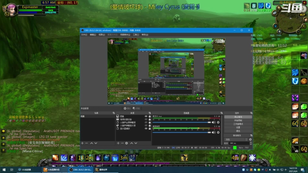
Task: Click the Studio Mode button
Action: pos(238,124)
